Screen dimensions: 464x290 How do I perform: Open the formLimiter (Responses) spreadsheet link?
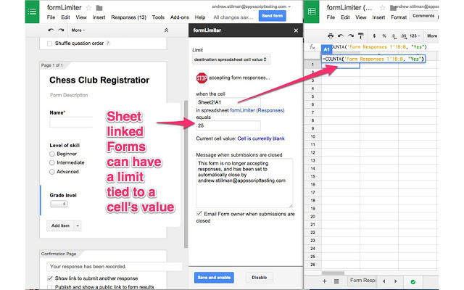(257, 110)
